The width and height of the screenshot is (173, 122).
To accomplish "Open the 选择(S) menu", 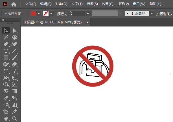I will pos(92,4).
